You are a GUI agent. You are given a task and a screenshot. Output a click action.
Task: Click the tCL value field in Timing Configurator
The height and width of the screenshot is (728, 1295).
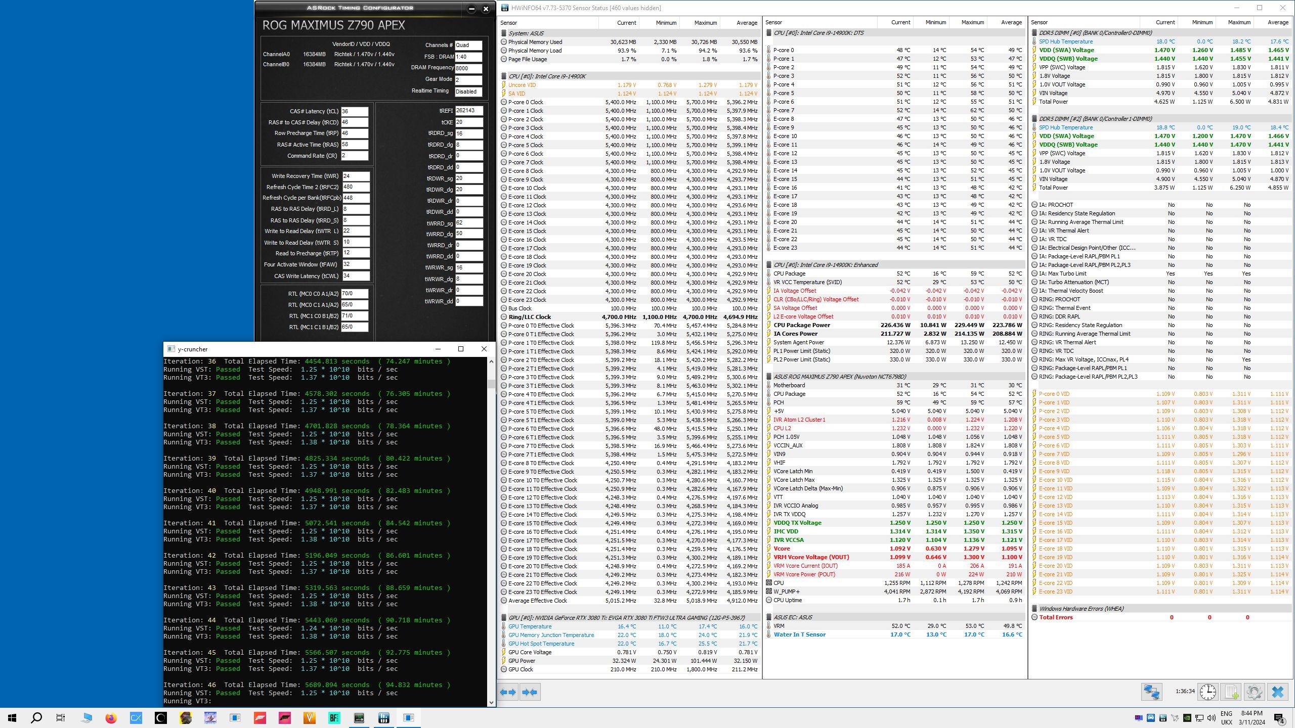355,111
